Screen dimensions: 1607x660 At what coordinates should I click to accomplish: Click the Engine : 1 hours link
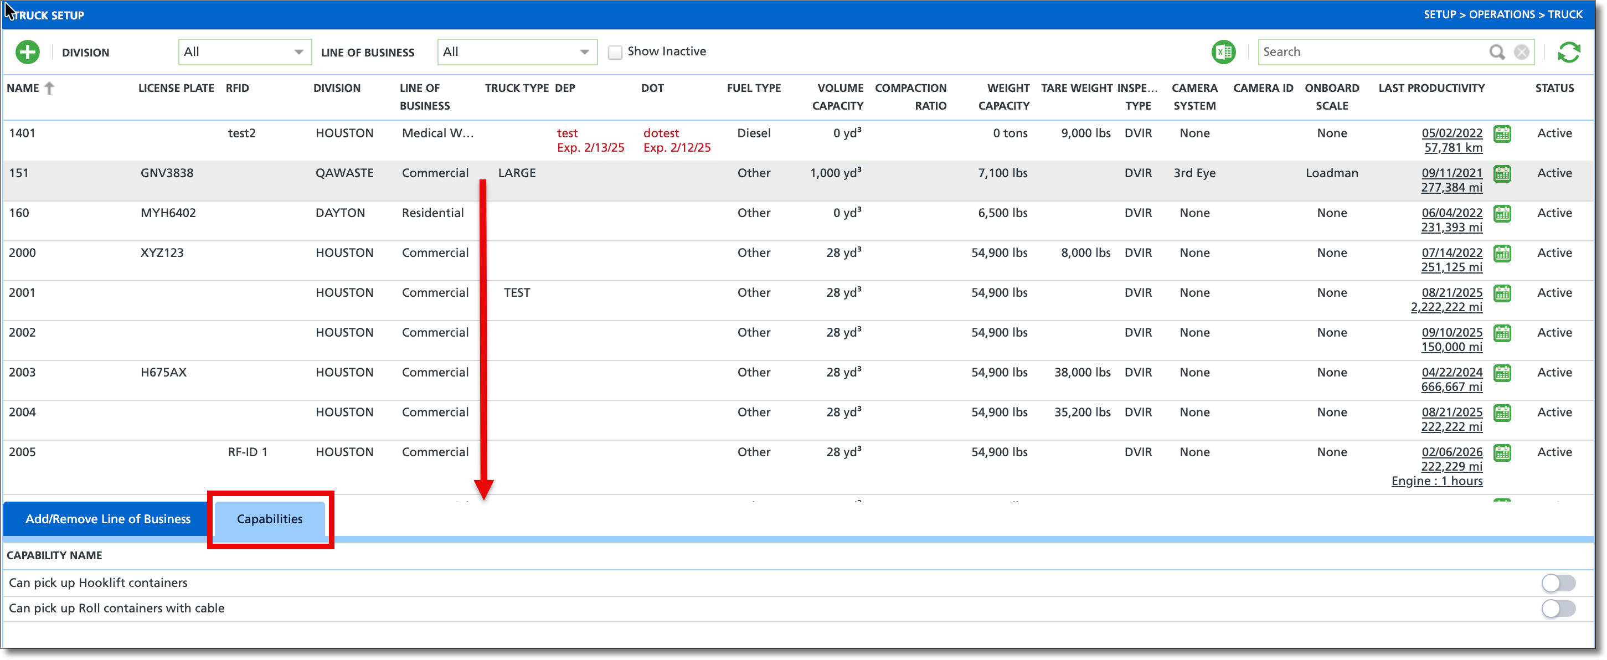(1436, 481)
